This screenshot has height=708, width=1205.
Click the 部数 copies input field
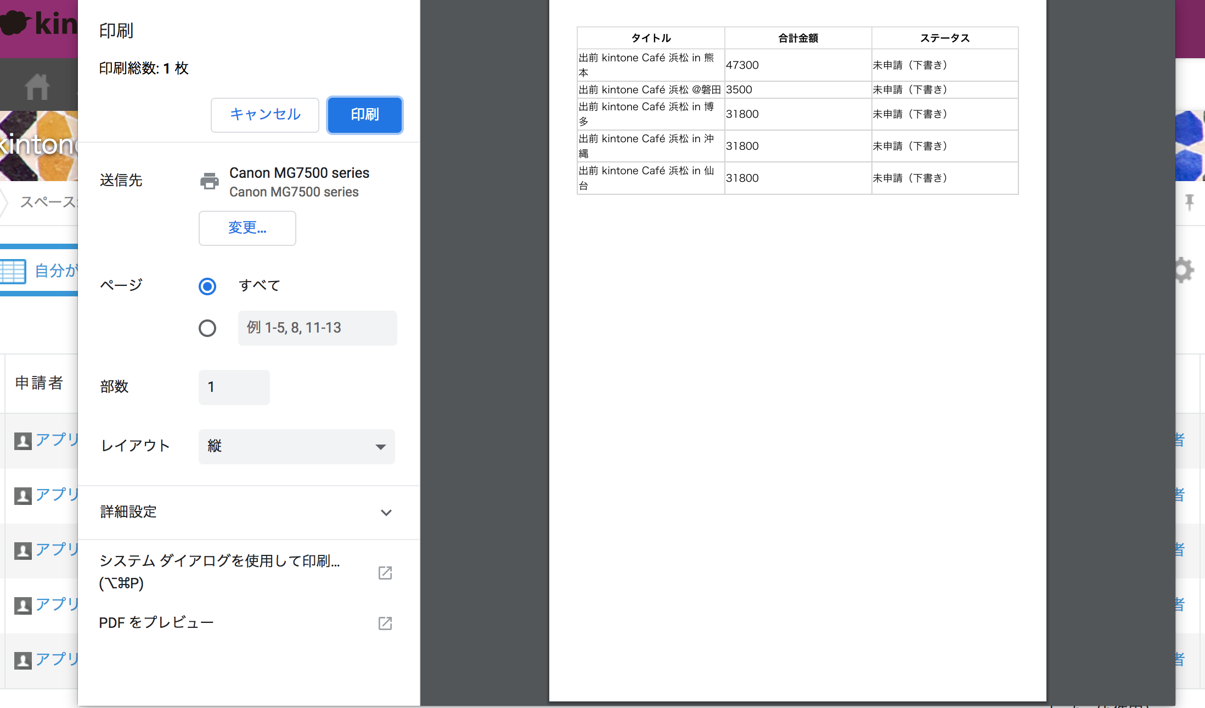(234, 387)
